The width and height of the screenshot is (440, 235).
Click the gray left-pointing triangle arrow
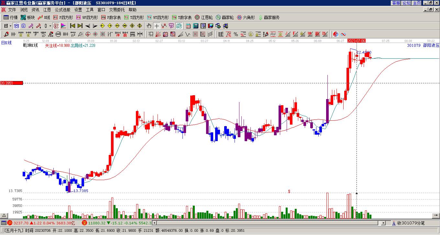click(87, 26)
